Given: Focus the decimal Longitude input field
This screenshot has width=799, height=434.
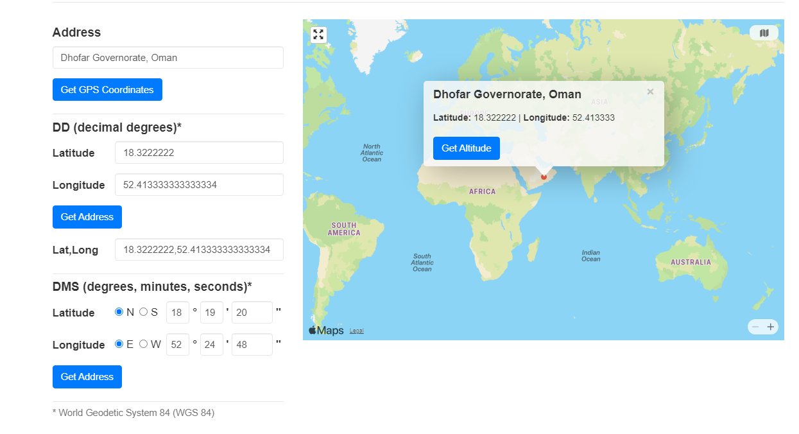Looking at the screenshot, I should 199,185.
